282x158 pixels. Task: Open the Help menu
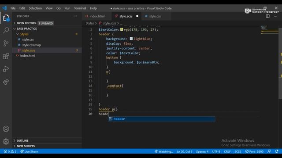coord(93,8)
